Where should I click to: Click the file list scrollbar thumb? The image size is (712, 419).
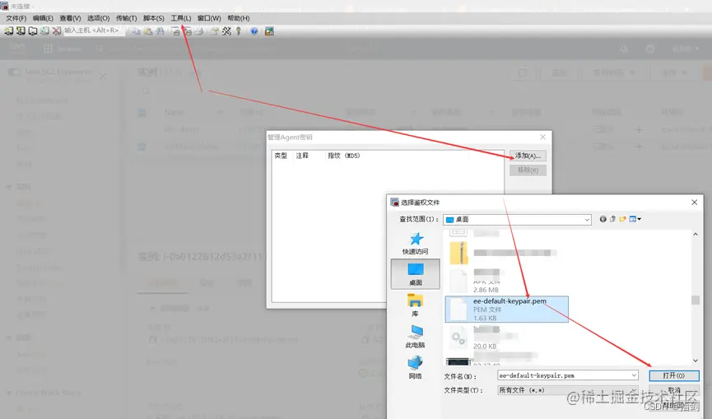(696, 300)
